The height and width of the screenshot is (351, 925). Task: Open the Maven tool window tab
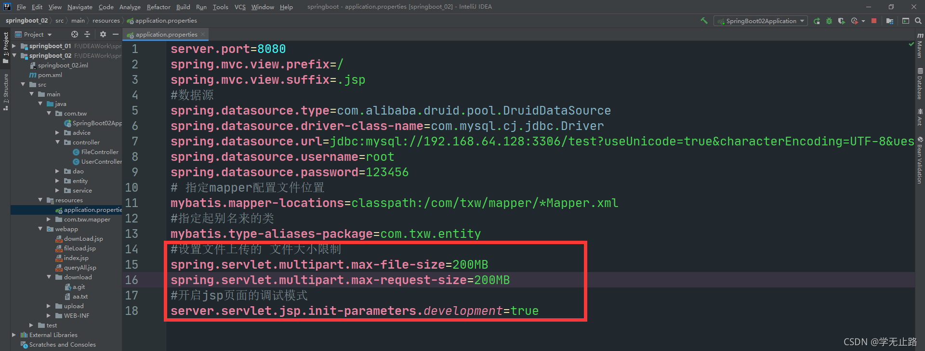920,46
